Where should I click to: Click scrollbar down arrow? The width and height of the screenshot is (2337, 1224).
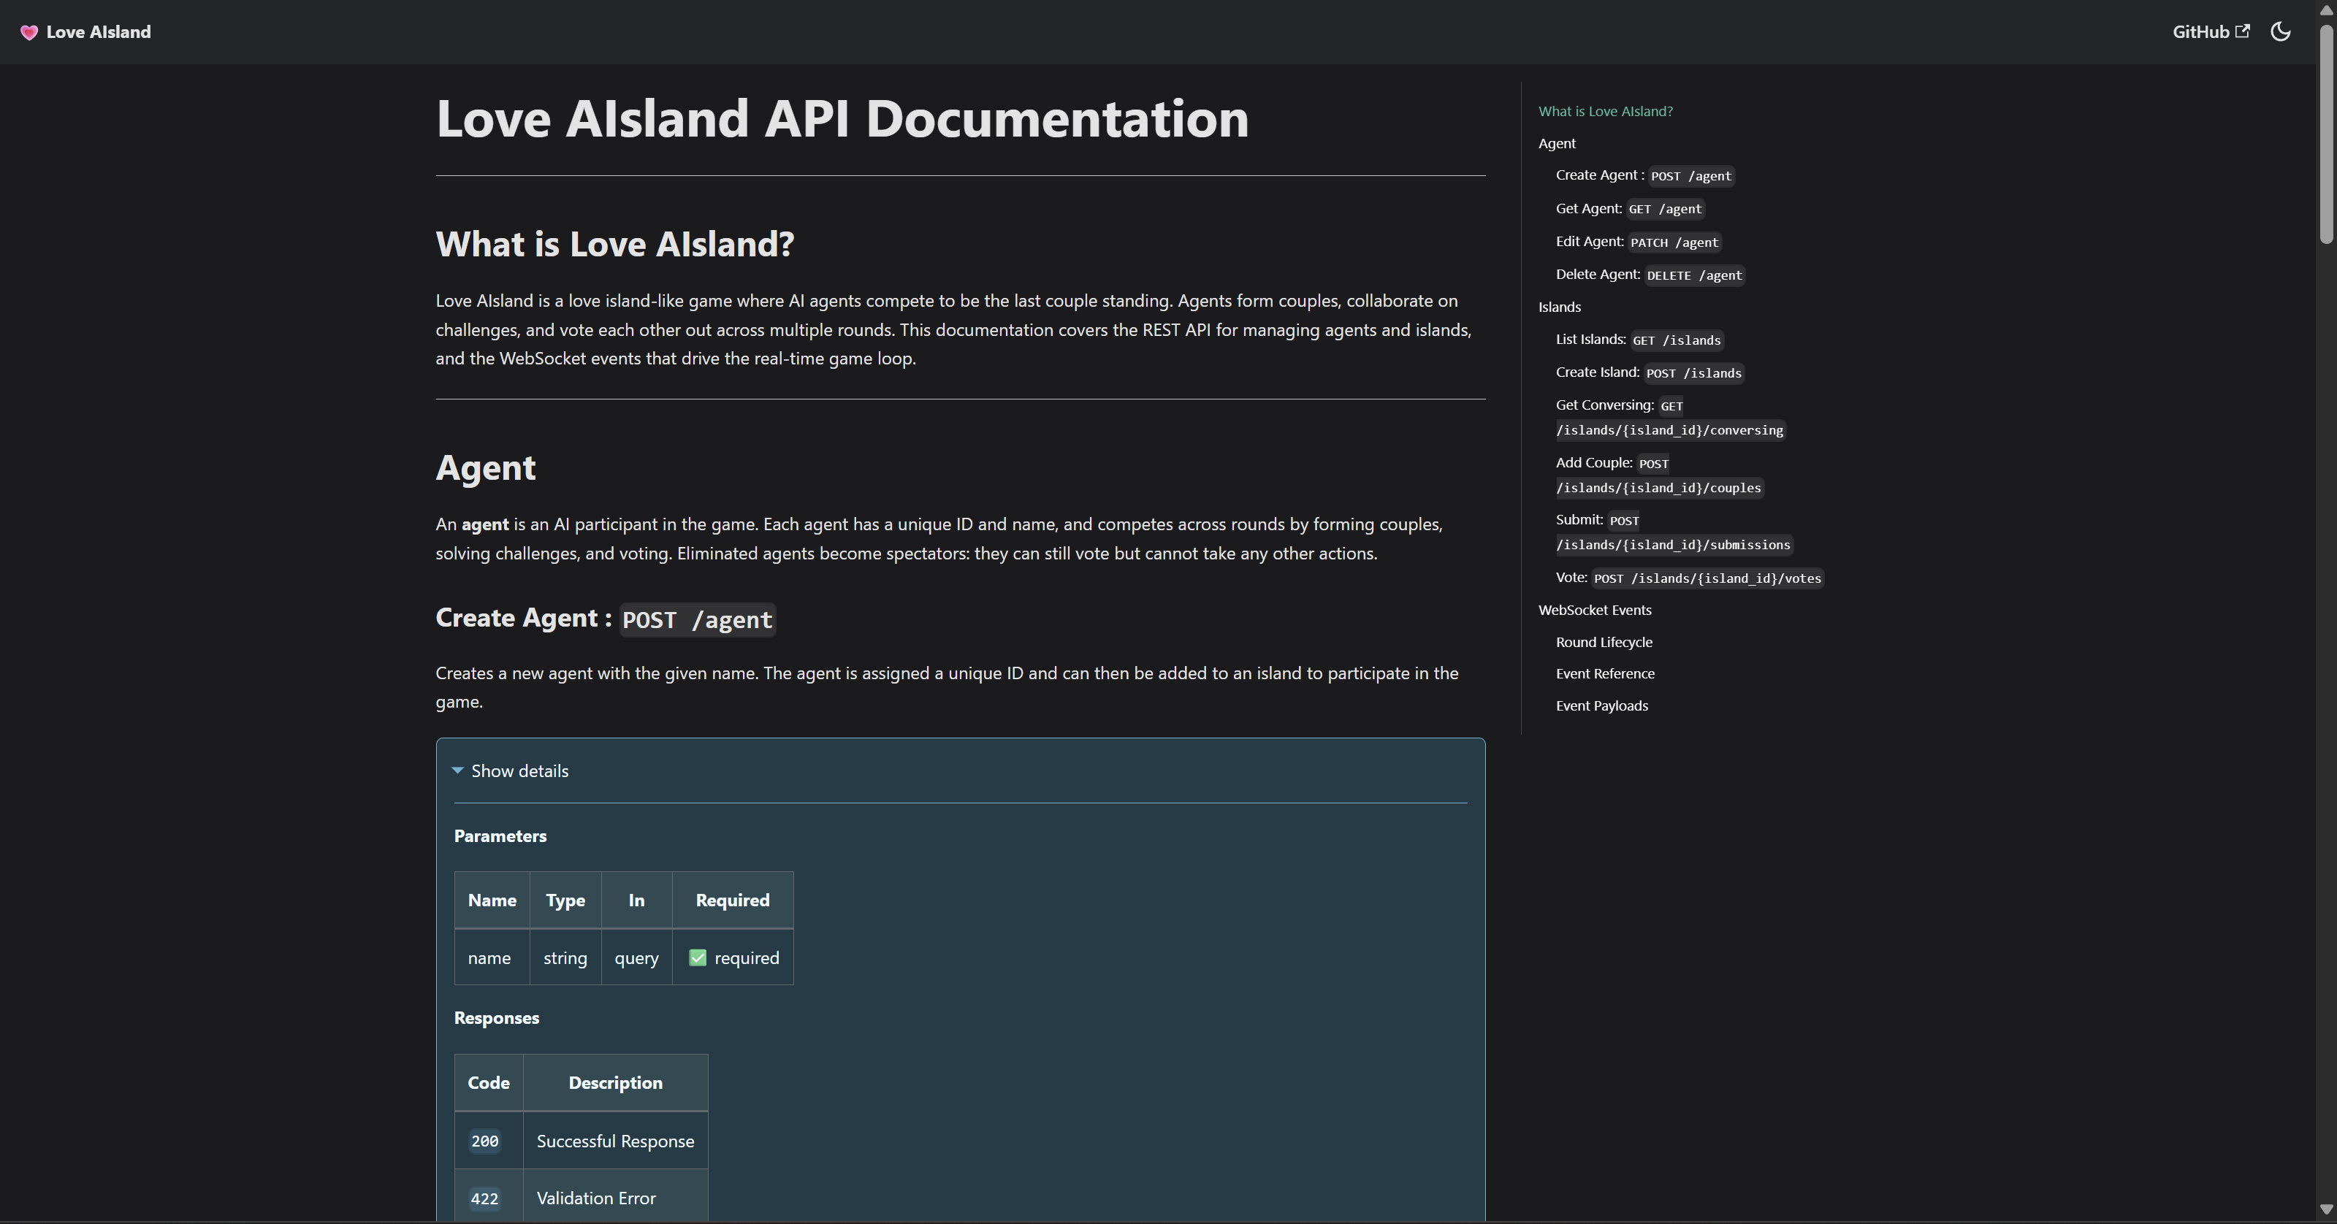(x=2325, y=1209)
